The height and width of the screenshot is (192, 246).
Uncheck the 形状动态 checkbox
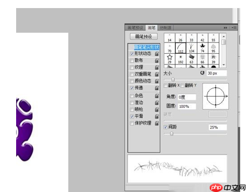132,54
